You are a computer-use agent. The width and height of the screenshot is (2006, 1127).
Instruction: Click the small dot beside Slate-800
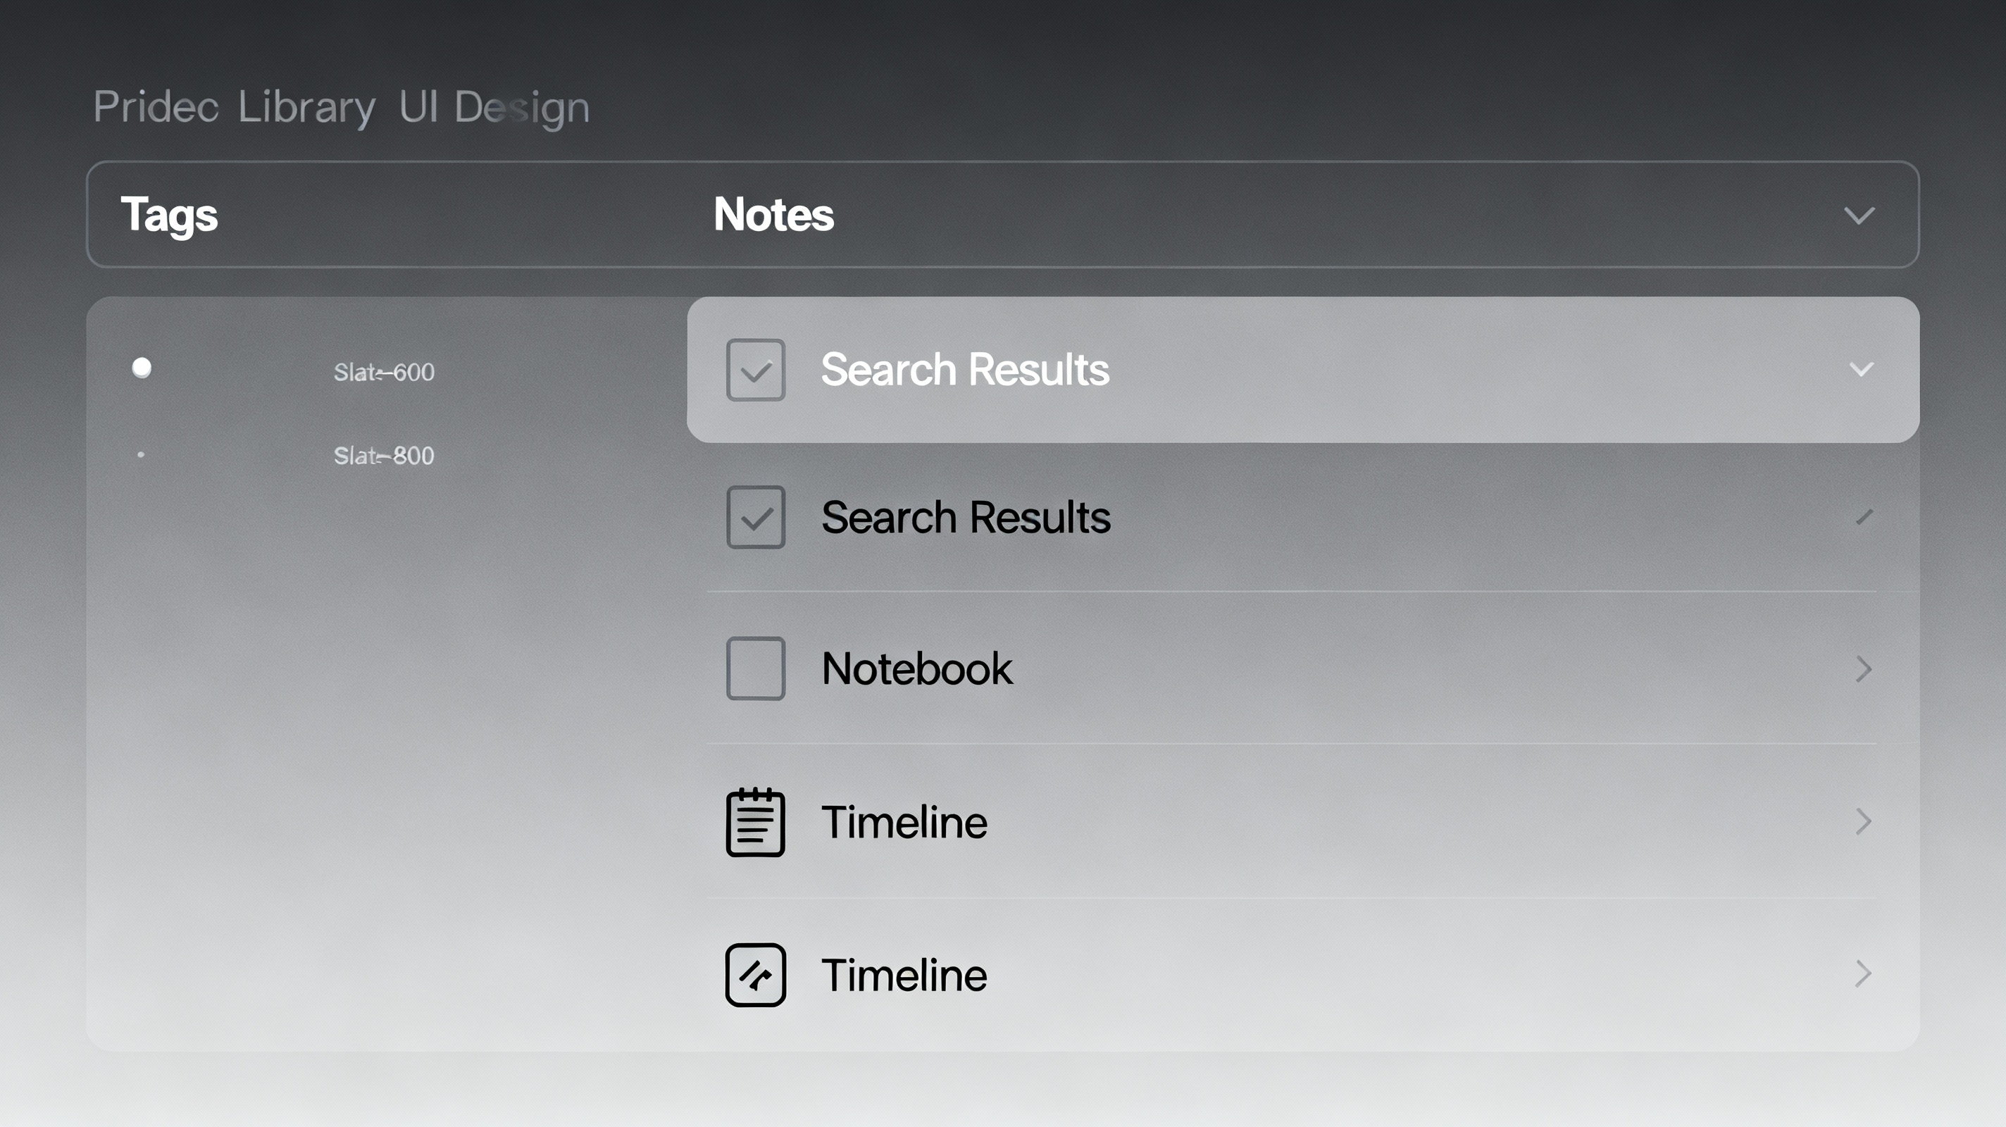coord(142,454)
